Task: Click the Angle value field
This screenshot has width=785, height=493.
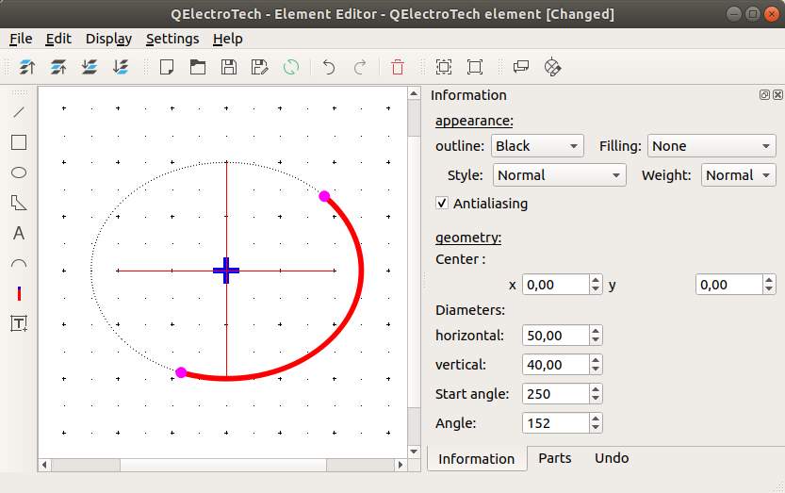Action: 556,423
